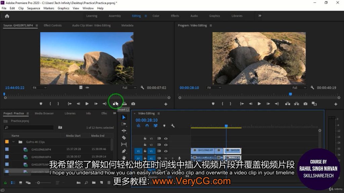Open the Video Editing timeline panel menu
The height and width of the screenshot is (193, 344).
(159, 114)
